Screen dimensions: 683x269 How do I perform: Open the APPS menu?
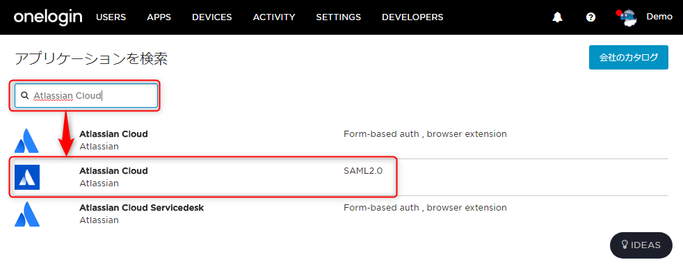tap(159, 17)
